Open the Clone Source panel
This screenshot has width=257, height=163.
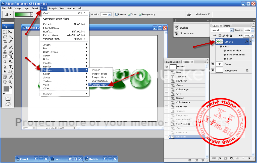click(x=186, y=33)
